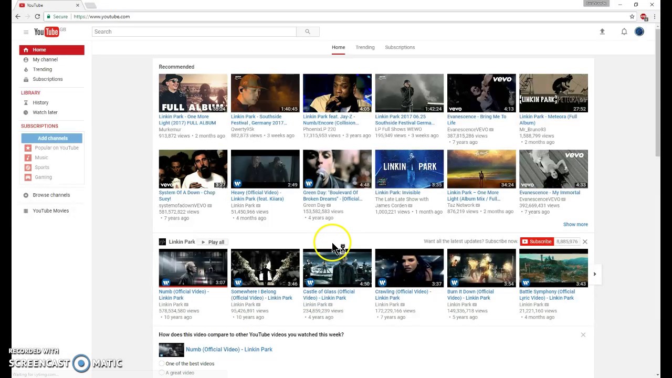Viewport: 672px width, 378px height.
Task: Open the Southside Festival Germany video thumbnail
Action: (265, 93)
